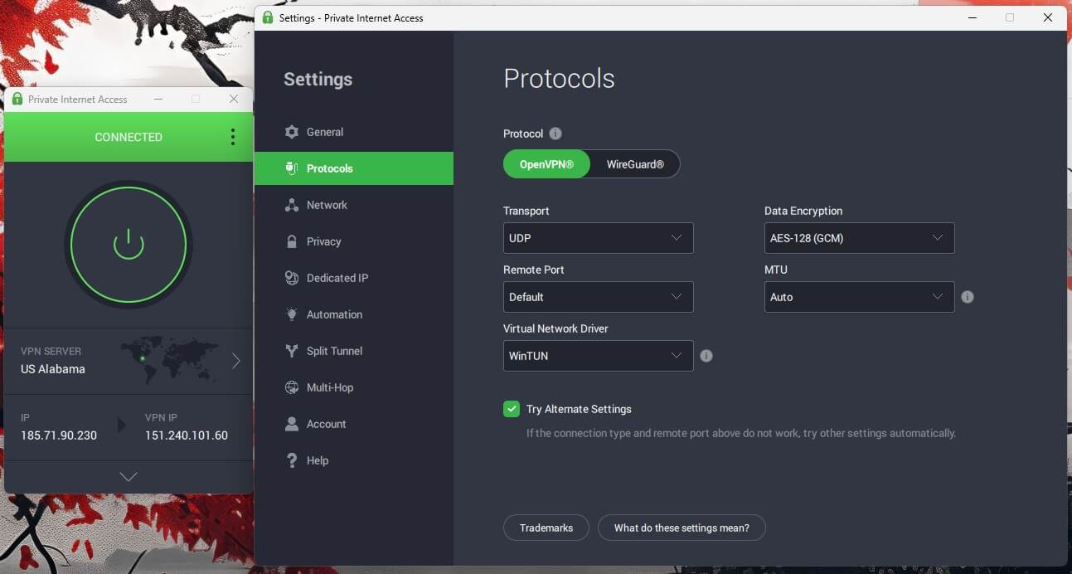Click the world map in VPN server tile
The height and width of the screenshot is (574, 1072).
169,360
